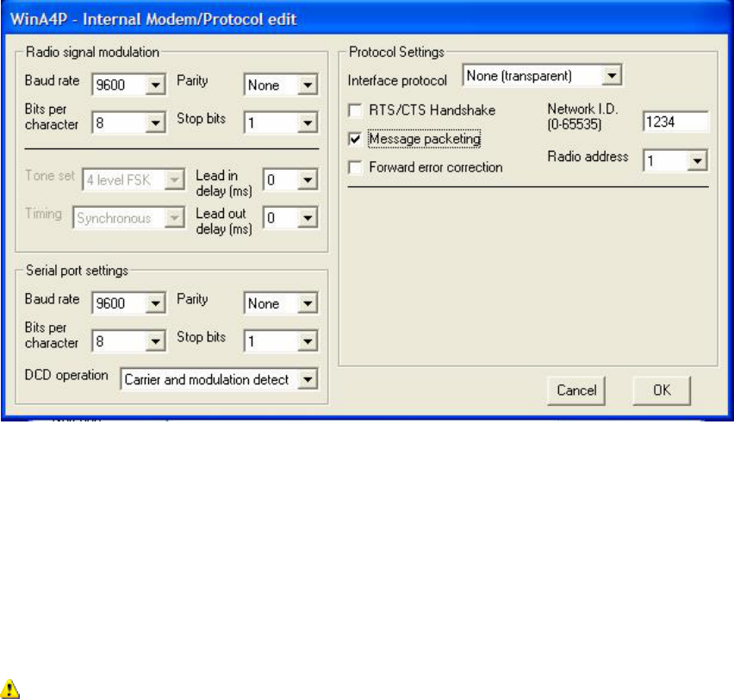Open the DCD operation dropdown

tap(219, 379)
